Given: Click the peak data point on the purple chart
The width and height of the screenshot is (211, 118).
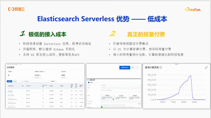Looking at the screenshot, I should tap(191, 76).
